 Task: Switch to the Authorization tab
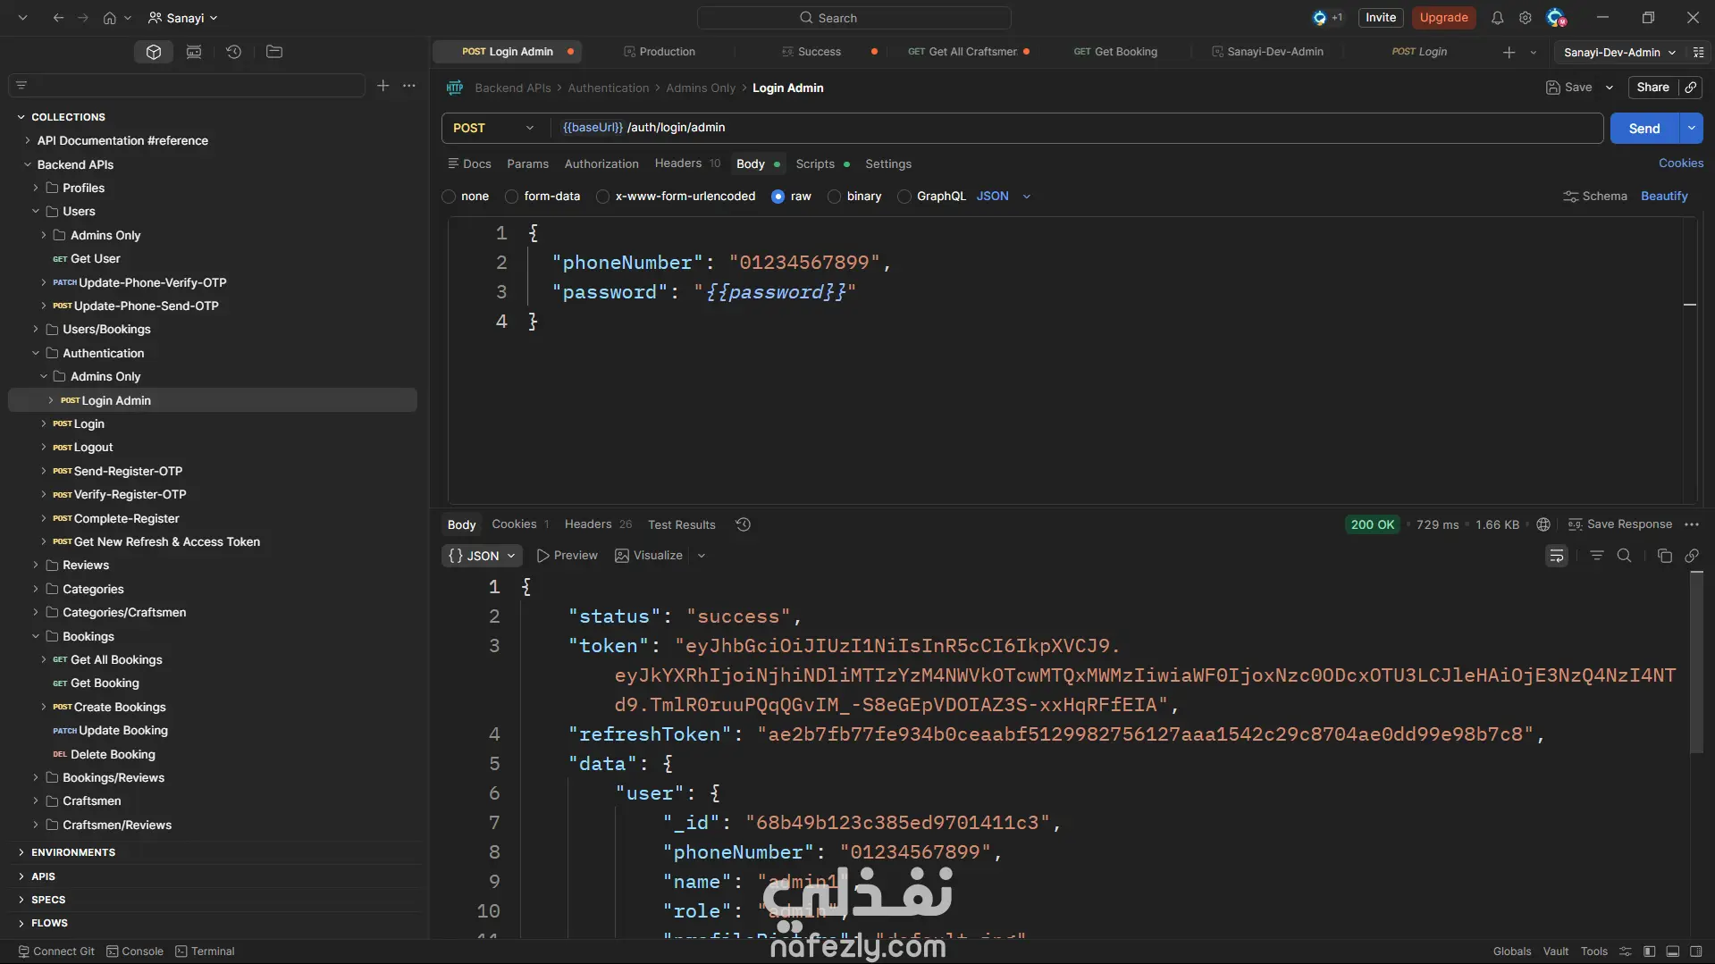coord(601,164)
